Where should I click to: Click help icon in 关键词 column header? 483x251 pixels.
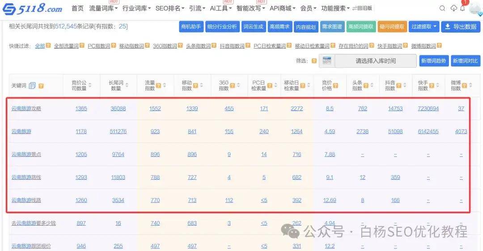pyautogui.click(x=41, y=86)
